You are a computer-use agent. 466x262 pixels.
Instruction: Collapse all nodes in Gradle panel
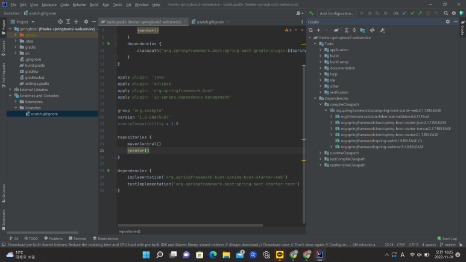pos(354,30)
